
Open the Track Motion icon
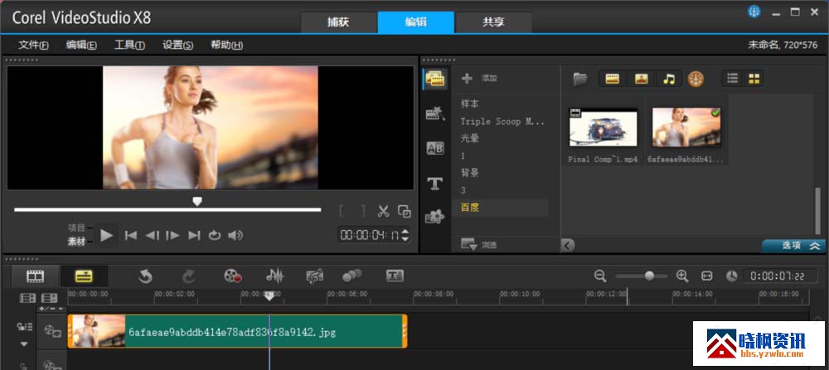[352, 276]
